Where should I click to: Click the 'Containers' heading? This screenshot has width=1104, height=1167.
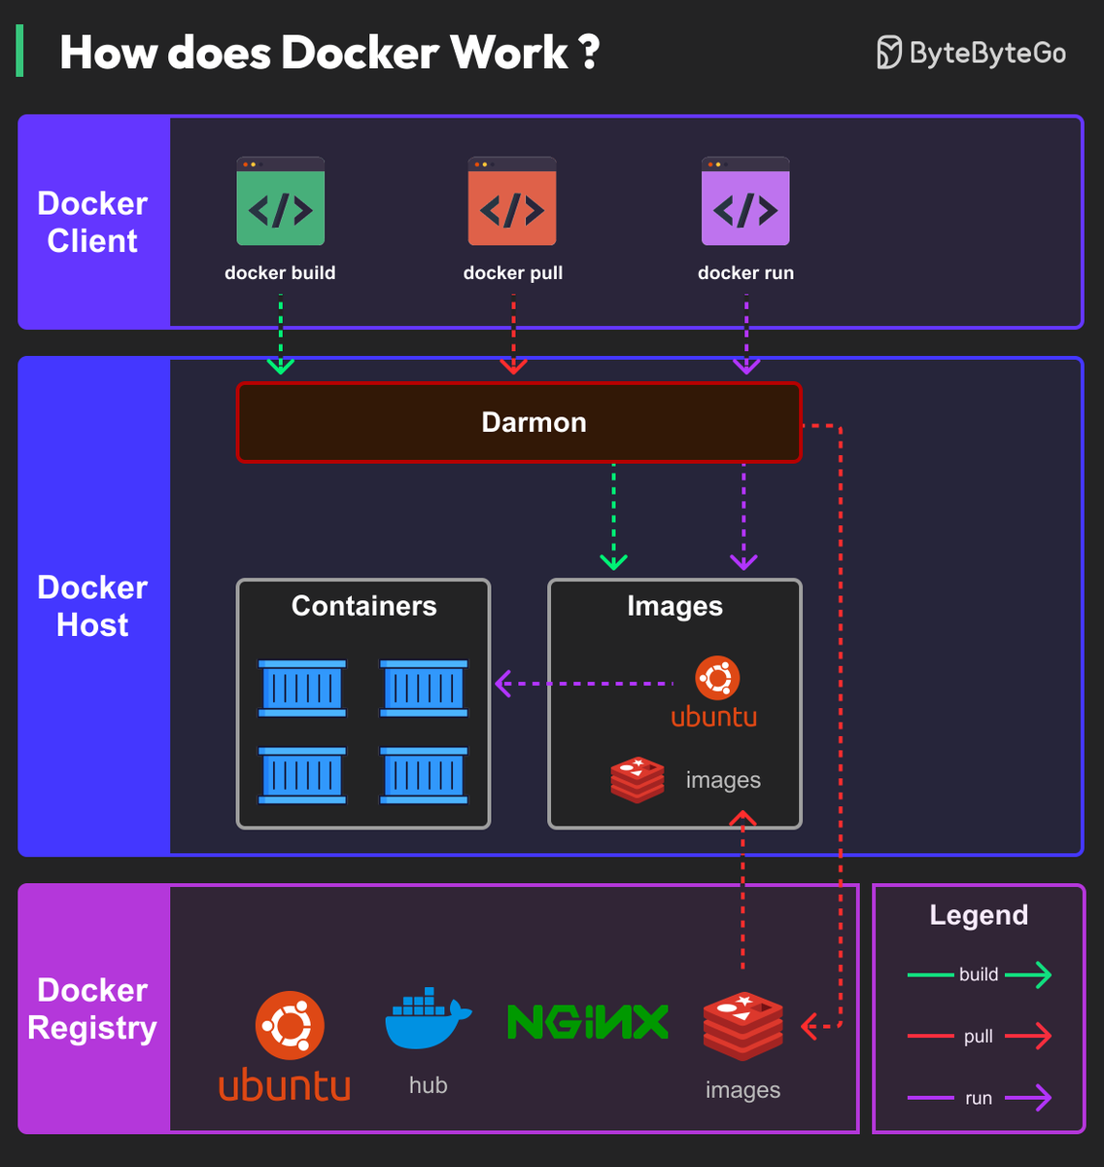pyautogui.click(x=364, y=606)
